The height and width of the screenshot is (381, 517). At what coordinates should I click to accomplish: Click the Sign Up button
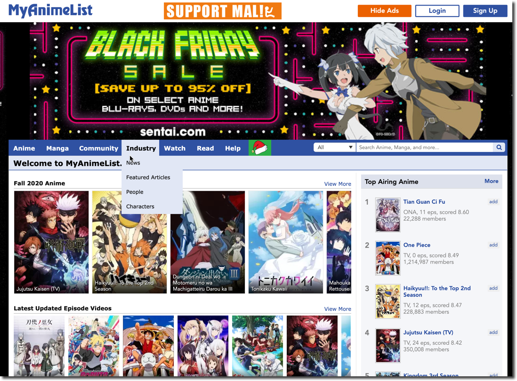[485, 11]
